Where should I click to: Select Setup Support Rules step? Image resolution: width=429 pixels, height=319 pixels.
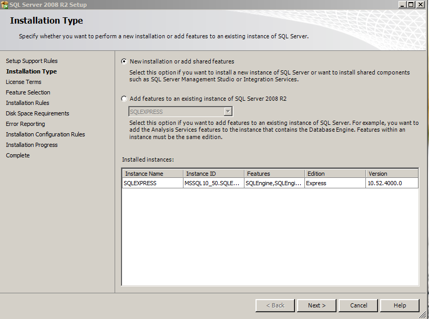[x=32, y=61]
